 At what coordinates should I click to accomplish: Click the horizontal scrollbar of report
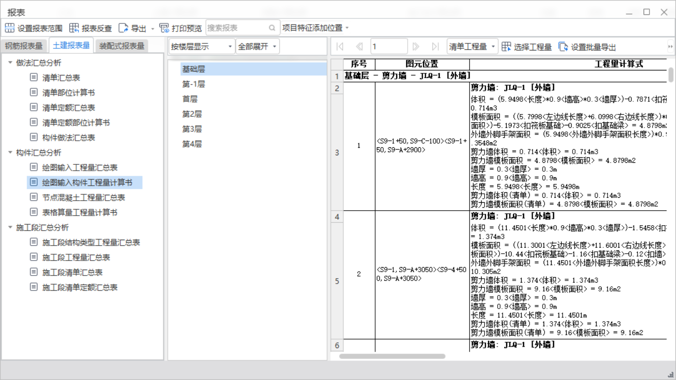point(392,356)
